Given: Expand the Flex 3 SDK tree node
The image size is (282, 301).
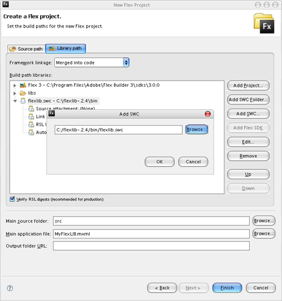Looking at the screenshot, I should [15, 85].
